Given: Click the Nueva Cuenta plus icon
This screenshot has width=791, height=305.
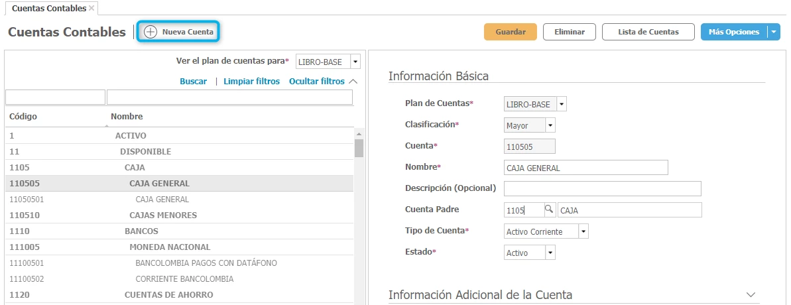Looking at the screenshot, I should [x=151, y=32].
